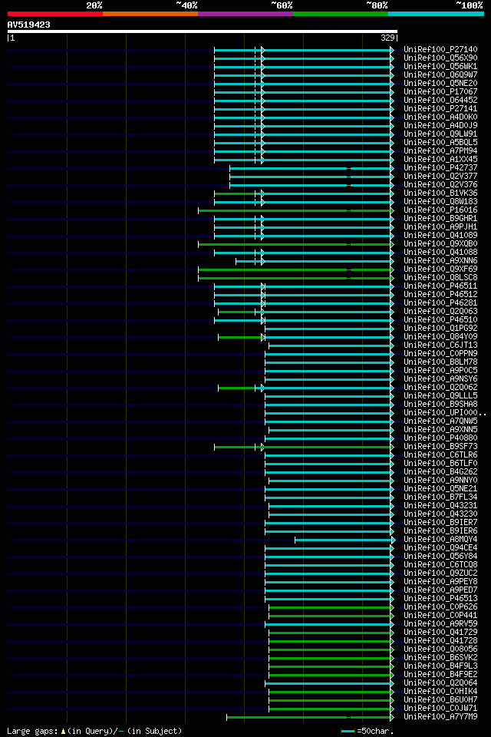Select the UniRef100_O64452 label
The image size is (491, 737).
click(x=440, y=100)
